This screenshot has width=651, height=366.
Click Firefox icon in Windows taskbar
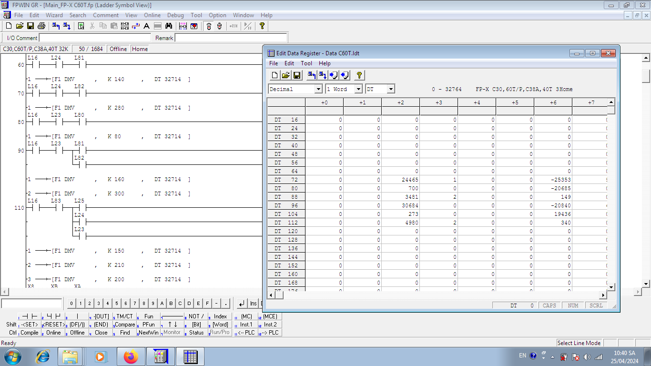tap(130, 356)
